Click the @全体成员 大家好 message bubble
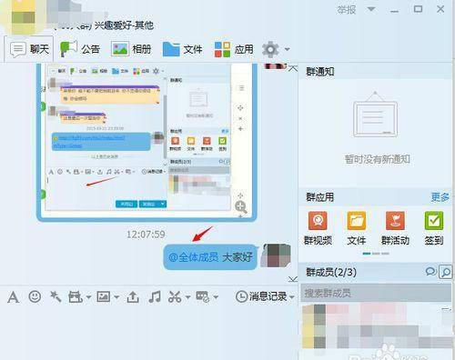This screenshot has width=455, height=360. pos(210,257)
